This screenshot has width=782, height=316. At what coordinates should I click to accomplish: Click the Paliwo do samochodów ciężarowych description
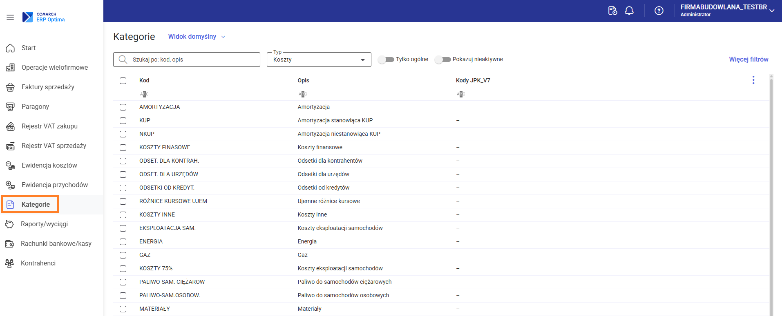[x=344, y=282]
